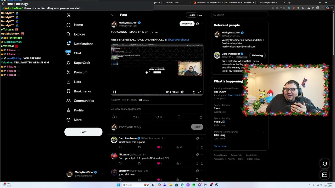335x188 pixels.
Task: Open the video settings gear
Action: 188,92
